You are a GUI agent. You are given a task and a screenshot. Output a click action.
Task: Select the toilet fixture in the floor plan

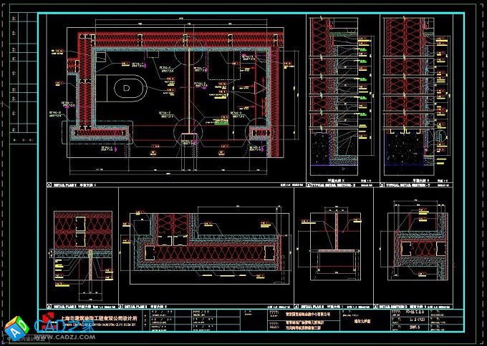click(x=126, y=88)
